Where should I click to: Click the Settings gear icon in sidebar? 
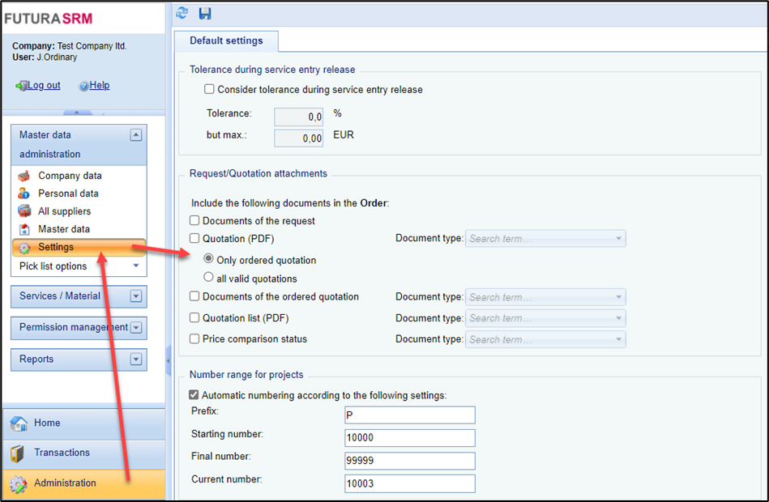24,248
